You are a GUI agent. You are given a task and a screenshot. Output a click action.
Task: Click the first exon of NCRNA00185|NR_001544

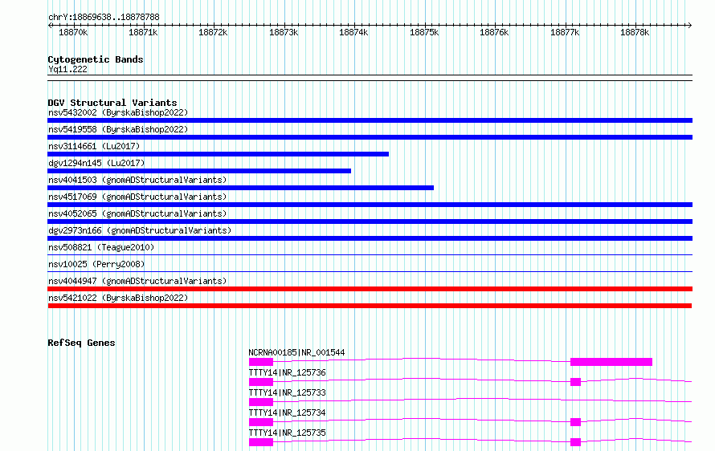261,362
